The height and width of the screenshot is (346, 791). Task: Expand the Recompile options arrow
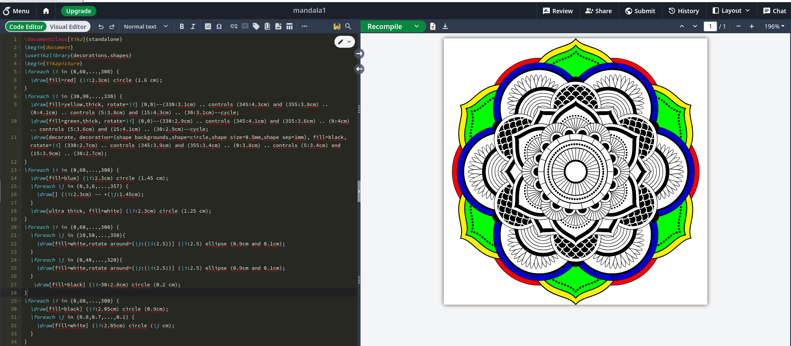pos(417,26)
